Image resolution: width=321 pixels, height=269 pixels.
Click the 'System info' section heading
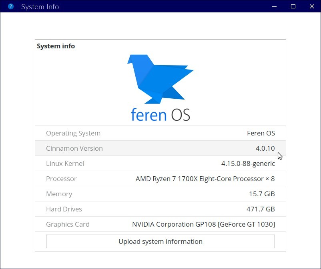tap(56, 46)
